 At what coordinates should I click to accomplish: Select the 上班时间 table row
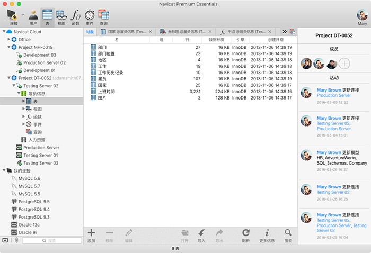point(190,92)
